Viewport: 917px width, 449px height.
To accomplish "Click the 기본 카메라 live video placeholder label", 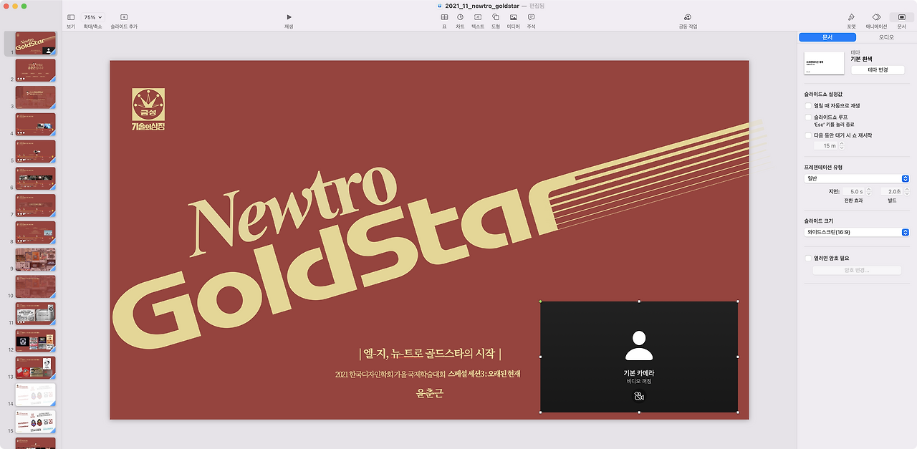I will (639, 373).
